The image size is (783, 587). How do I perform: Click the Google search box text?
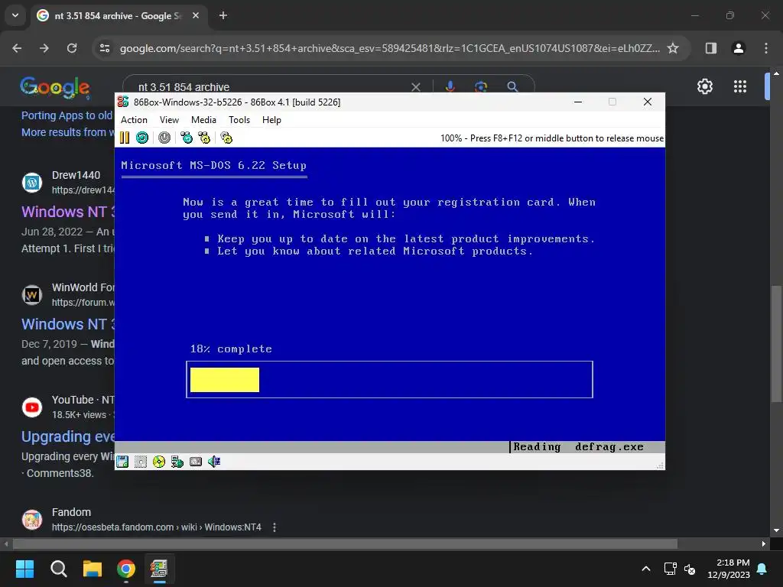(x=184, y=87)
